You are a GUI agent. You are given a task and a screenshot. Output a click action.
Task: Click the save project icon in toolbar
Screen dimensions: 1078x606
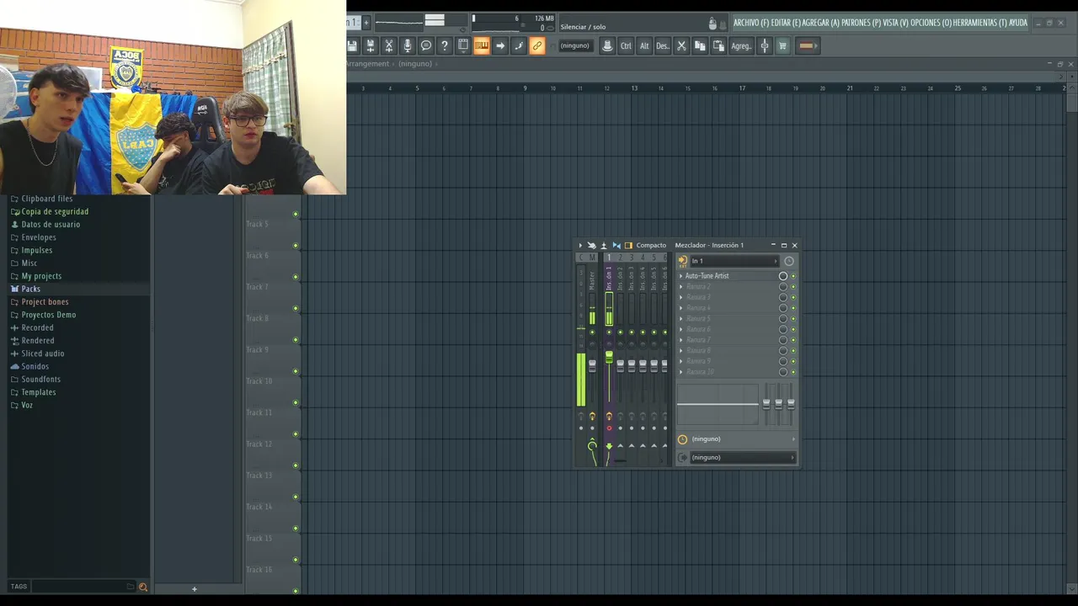click(x=352, y=46)
